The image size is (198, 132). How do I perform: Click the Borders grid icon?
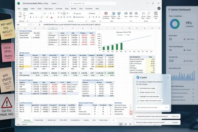coord(42,17)
